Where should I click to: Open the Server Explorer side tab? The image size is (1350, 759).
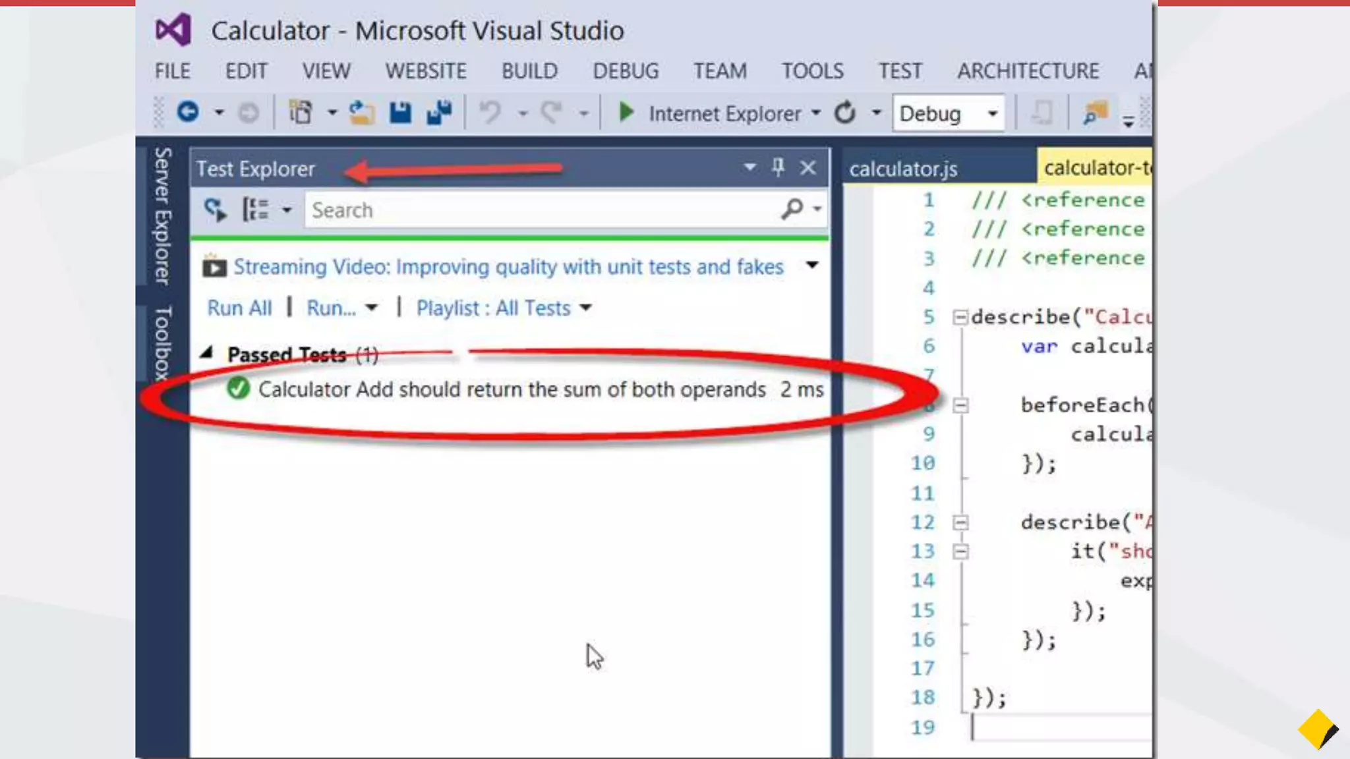[161, 215]
